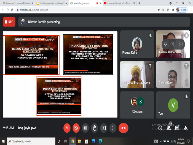Click your own 'You' tile

(x=173, y=105)
